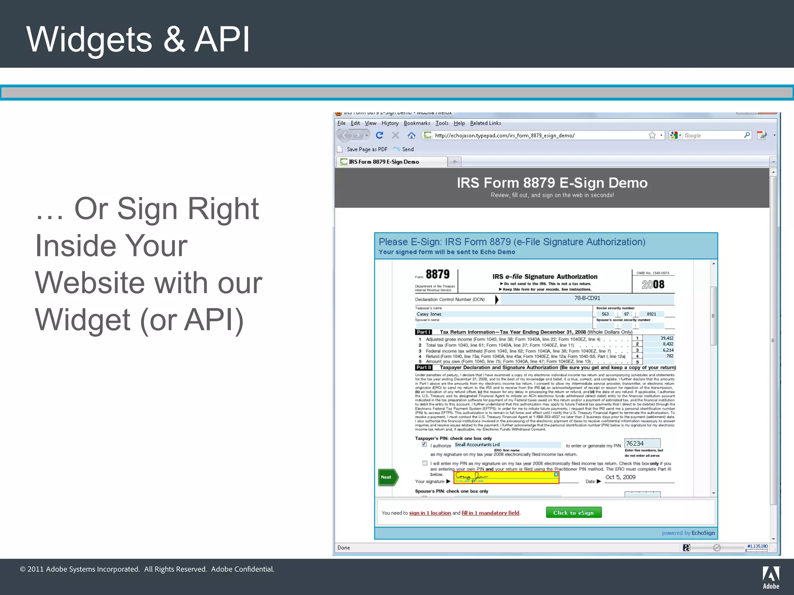Click the status bar 'a' icon
This screenshot has width=794, height=595.
coord(686,548)
